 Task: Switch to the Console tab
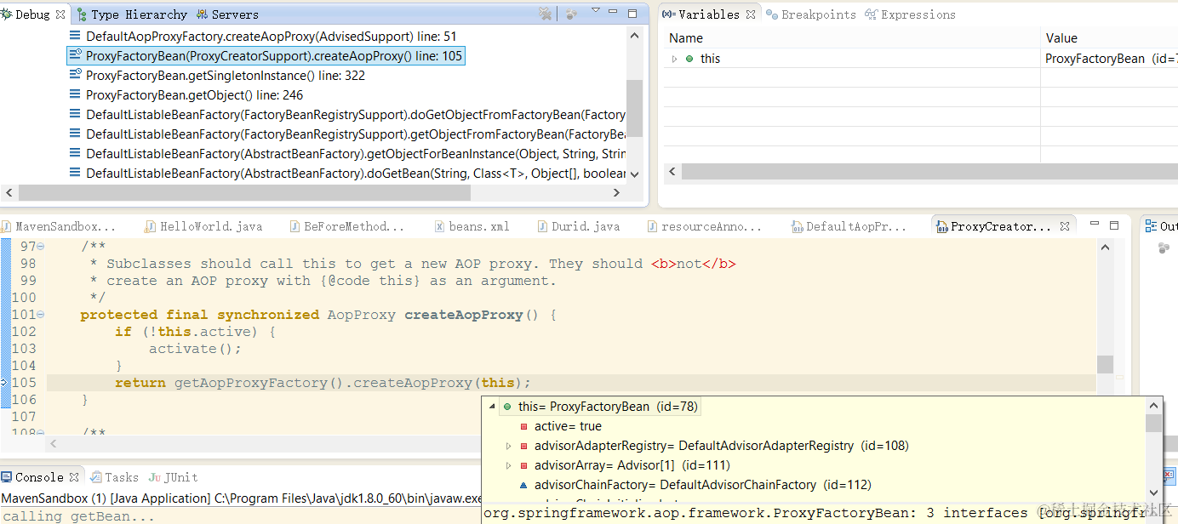tap(39, 477)
